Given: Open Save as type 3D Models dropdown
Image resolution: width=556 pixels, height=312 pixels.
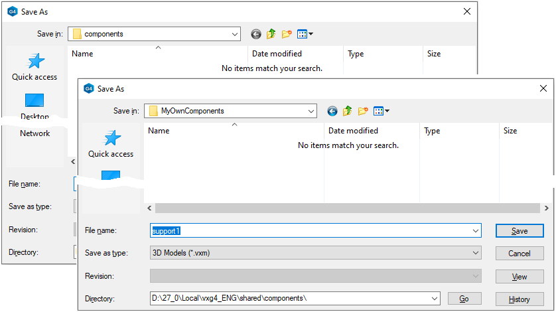Looking at the screenshot, I should coord(475,253).
